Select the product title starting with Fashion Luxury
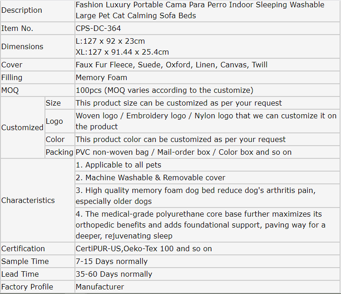The width and height of the screenshot is (341, 294). pyautogui.click(x=200, y=10)
